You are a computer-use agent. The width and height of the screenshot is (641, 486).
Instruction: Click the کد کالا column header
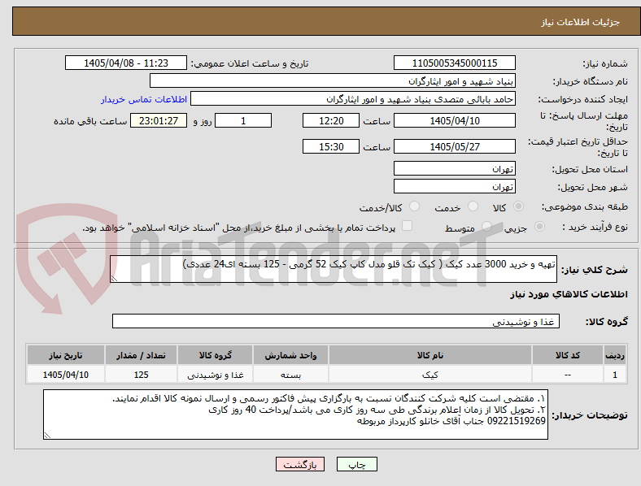(x=568, y=355)
